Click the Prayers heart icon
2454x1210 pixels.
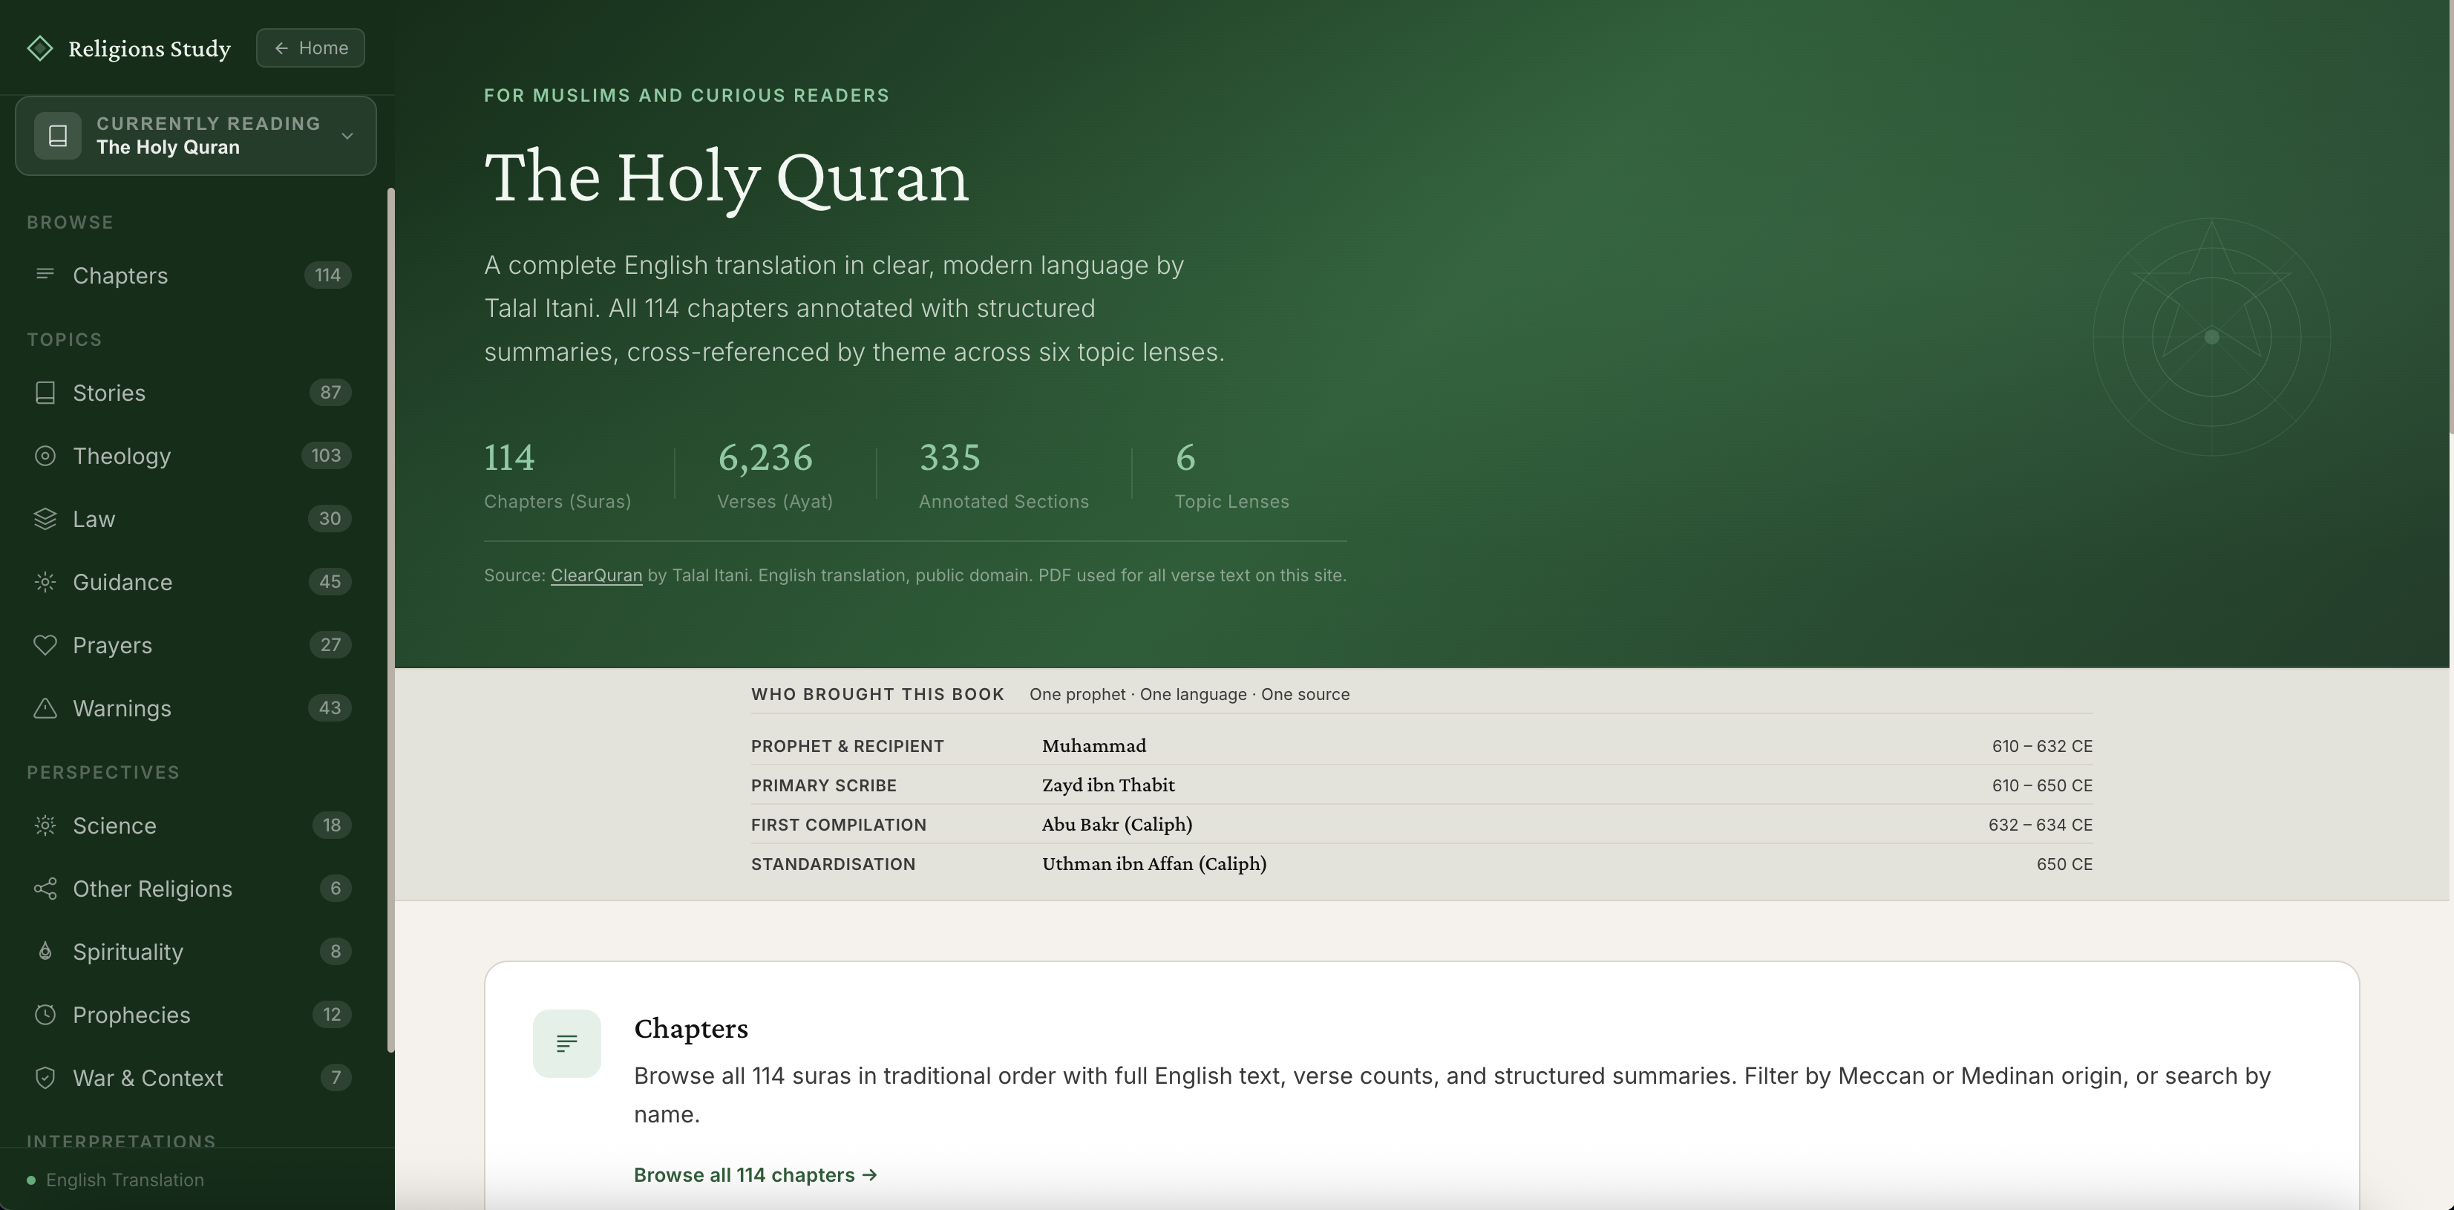(x=46, y=645)
